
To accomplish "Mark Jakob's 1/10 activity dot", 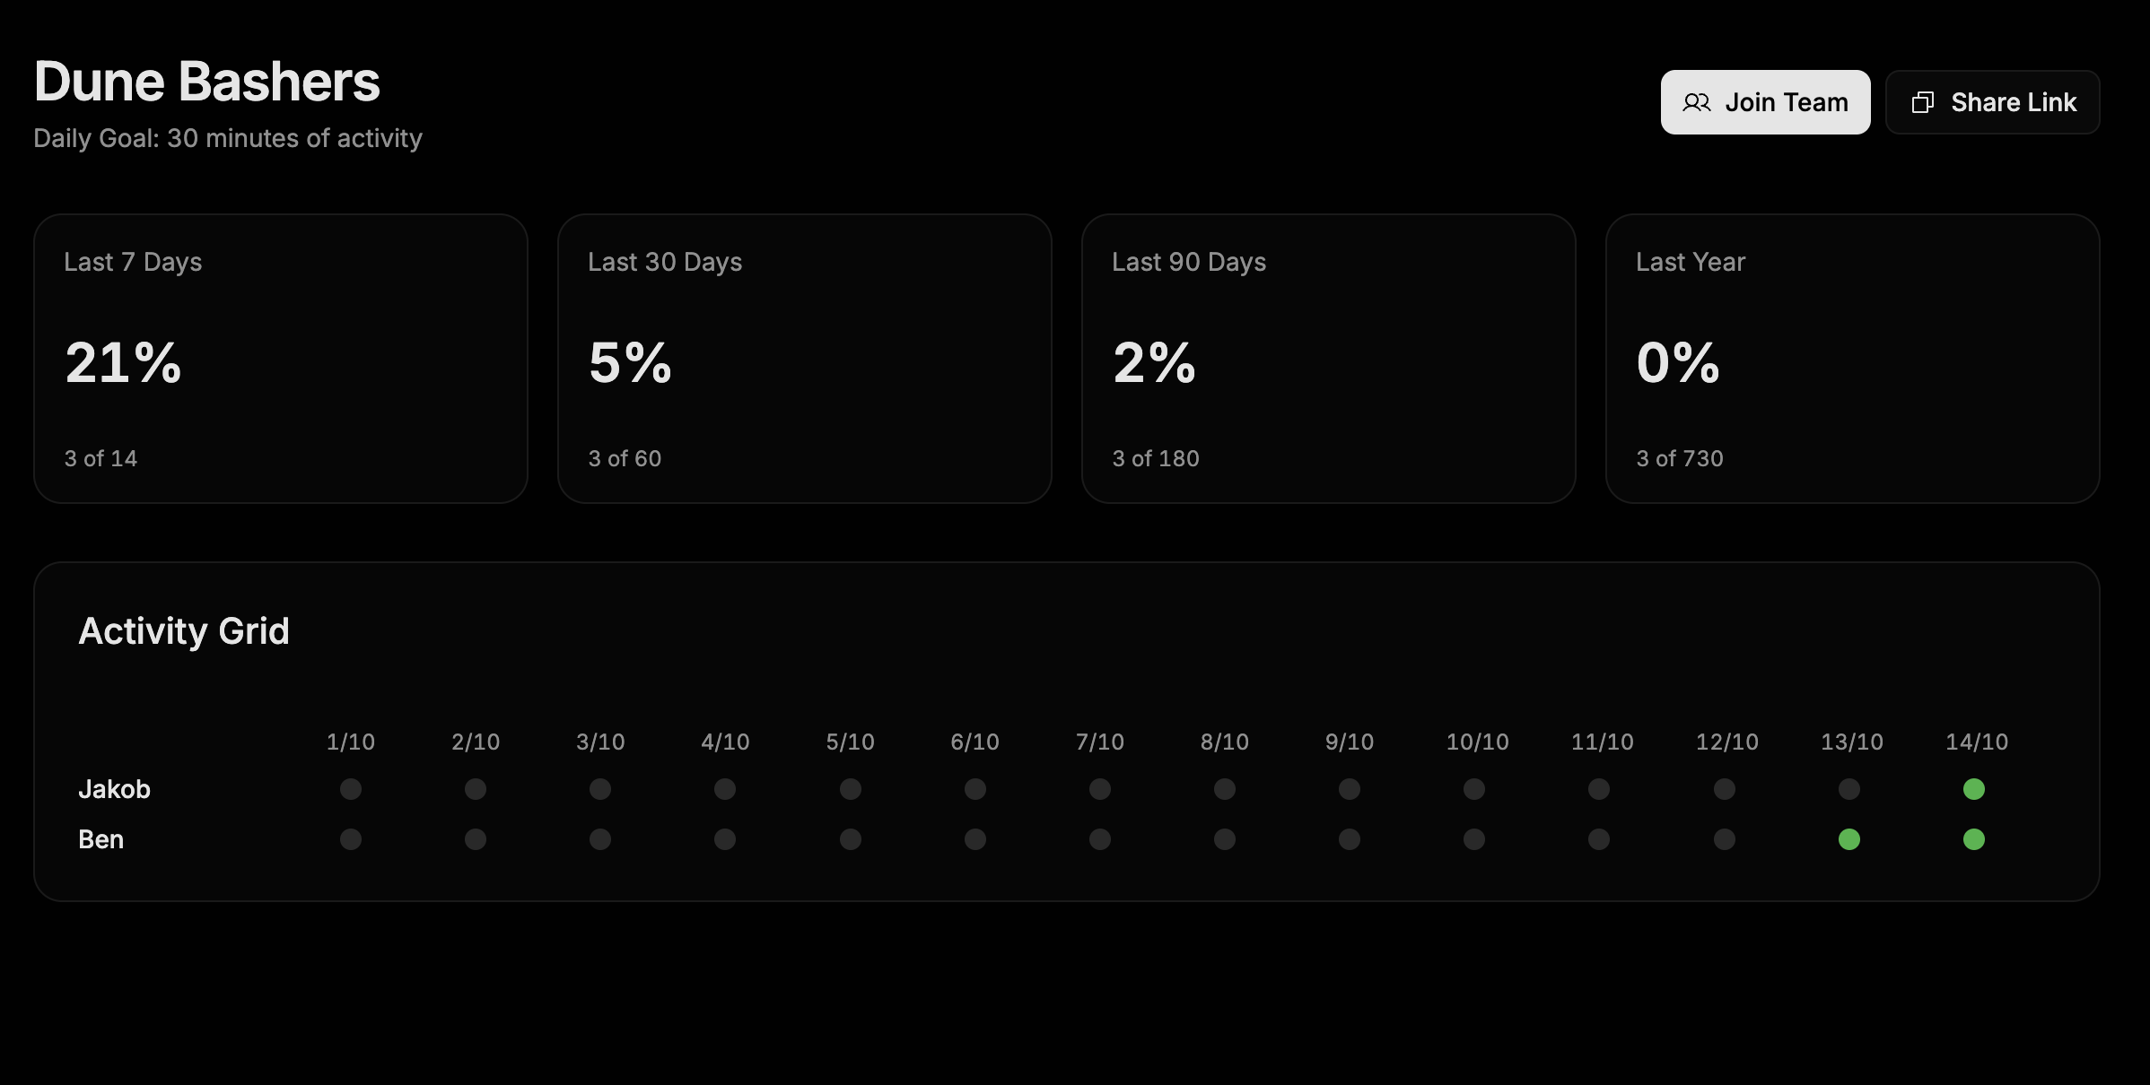I will (x=351, y=789).
